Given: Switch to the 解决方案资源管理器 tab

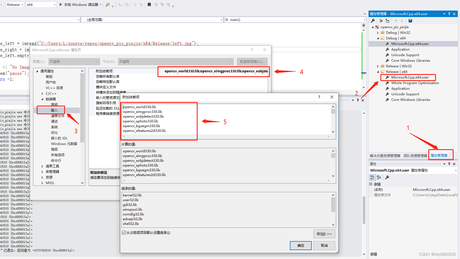Looking at the screenshot, I should tap(385, 156).
